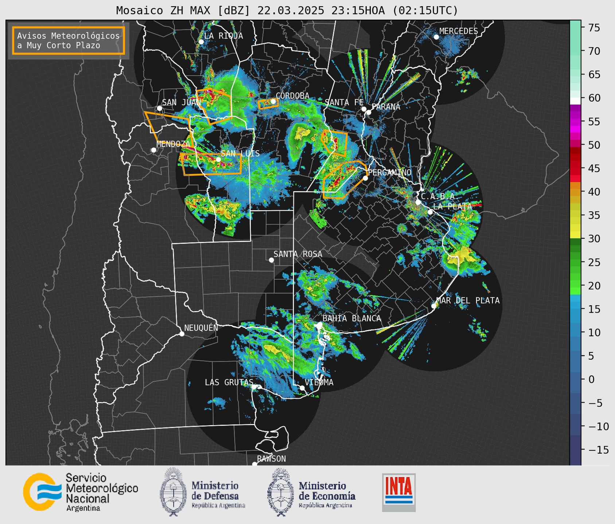Screen dimensions: 615x524
Task: Click the MERCEDES city label
Action: (459, 31)
